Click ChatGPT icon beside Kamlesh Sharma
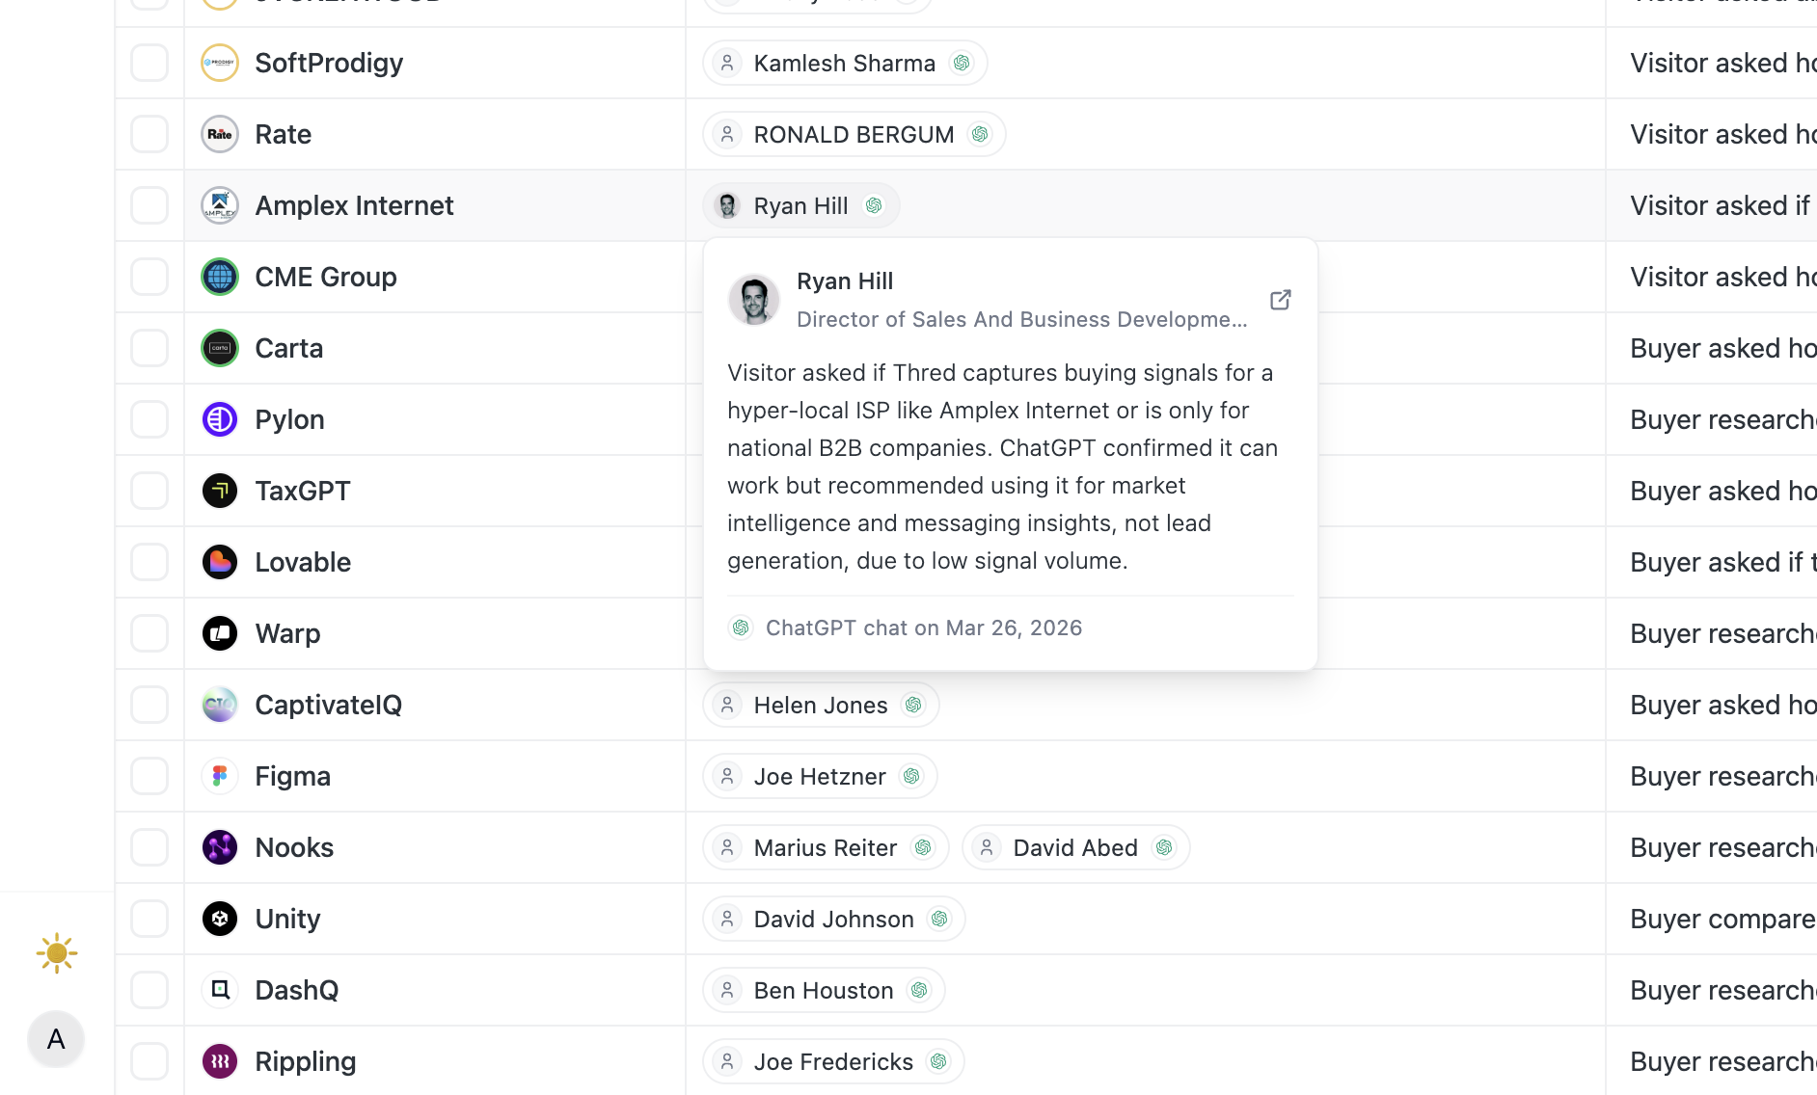Screen dimensions: 1817x1095 pos(962,63)
